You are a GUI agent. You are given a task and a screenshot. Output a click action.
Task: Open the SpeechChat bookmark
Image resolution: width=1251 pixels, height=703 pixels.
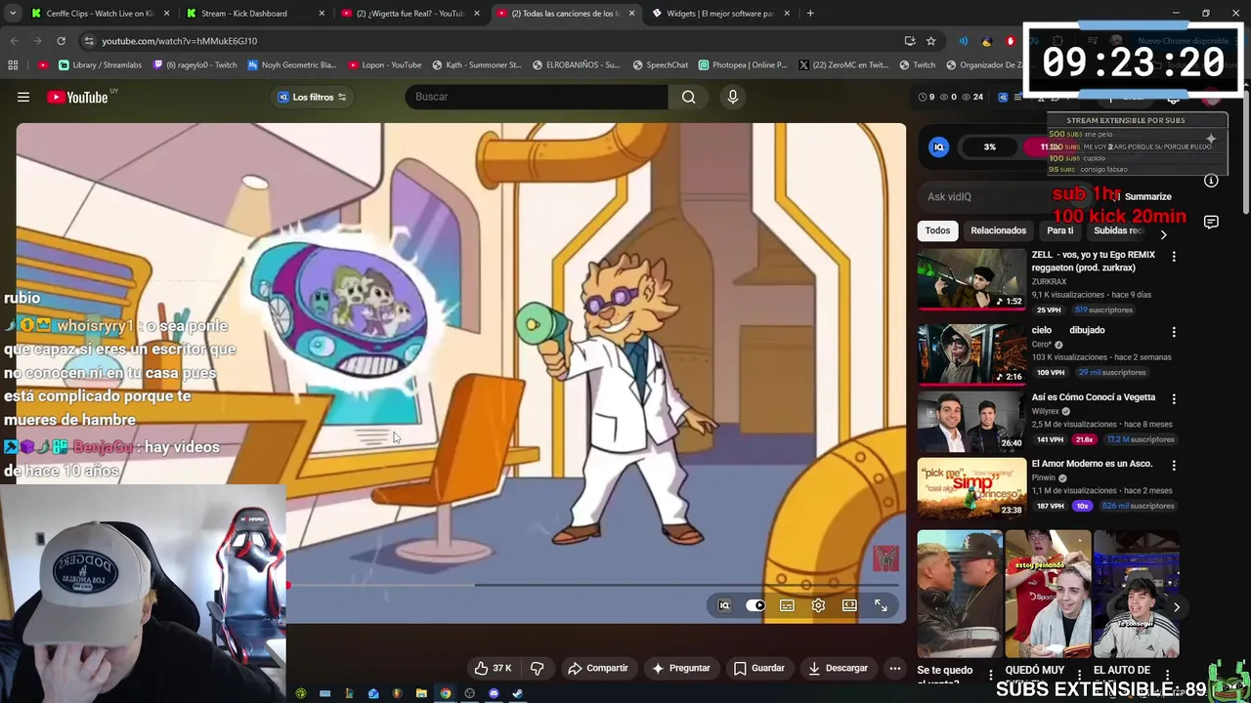pos(661,65)
